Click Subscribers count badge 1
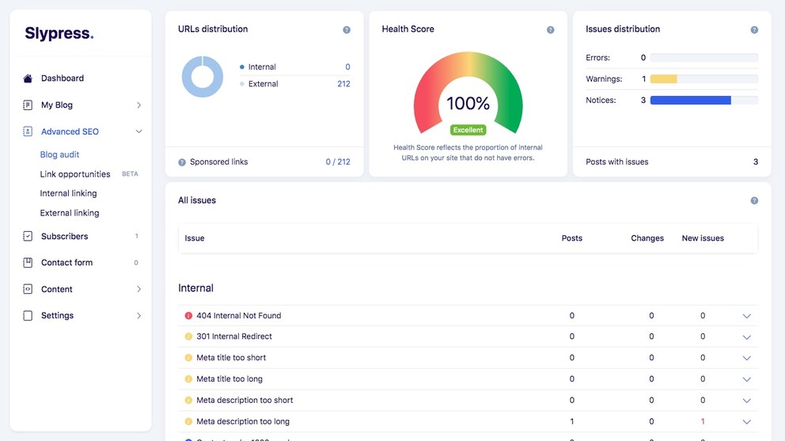Image resolution: width=785 pixels, height=441 pixels. tap(137, 236)
